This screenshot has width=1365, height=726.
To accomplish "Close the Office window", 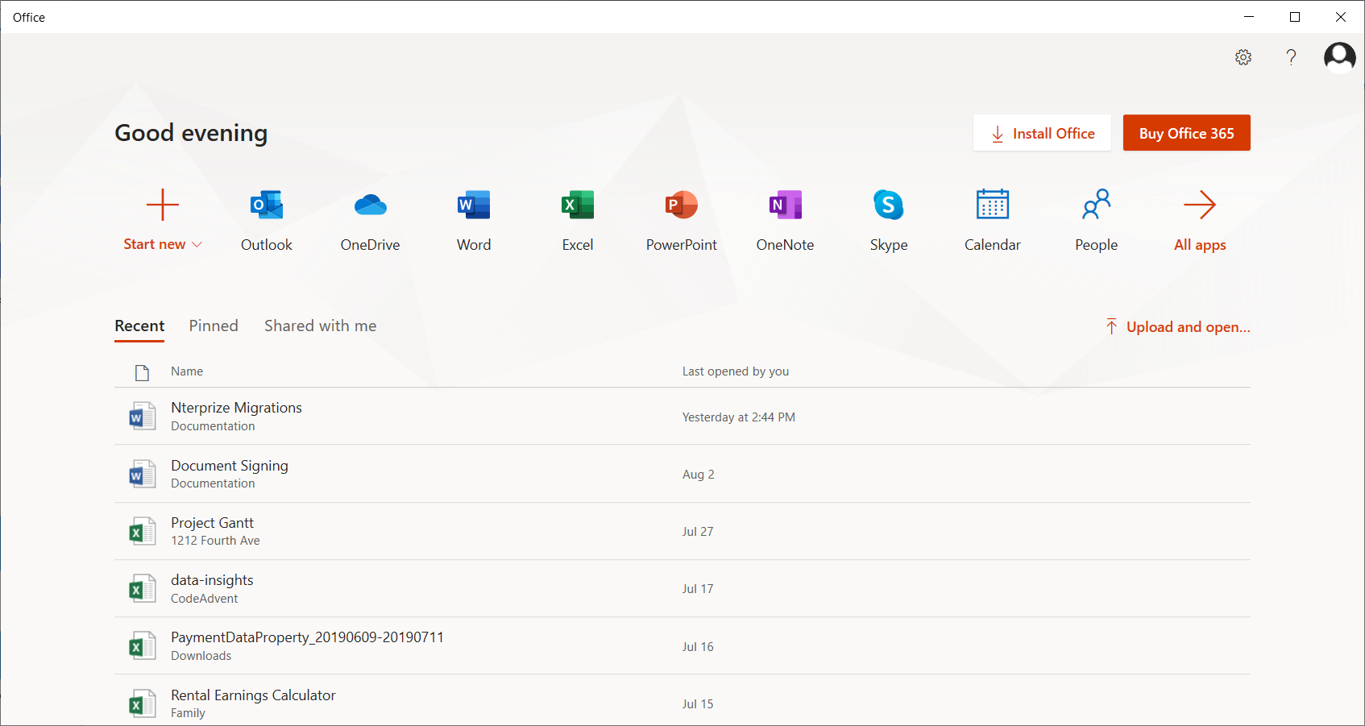I will 1341,17.
